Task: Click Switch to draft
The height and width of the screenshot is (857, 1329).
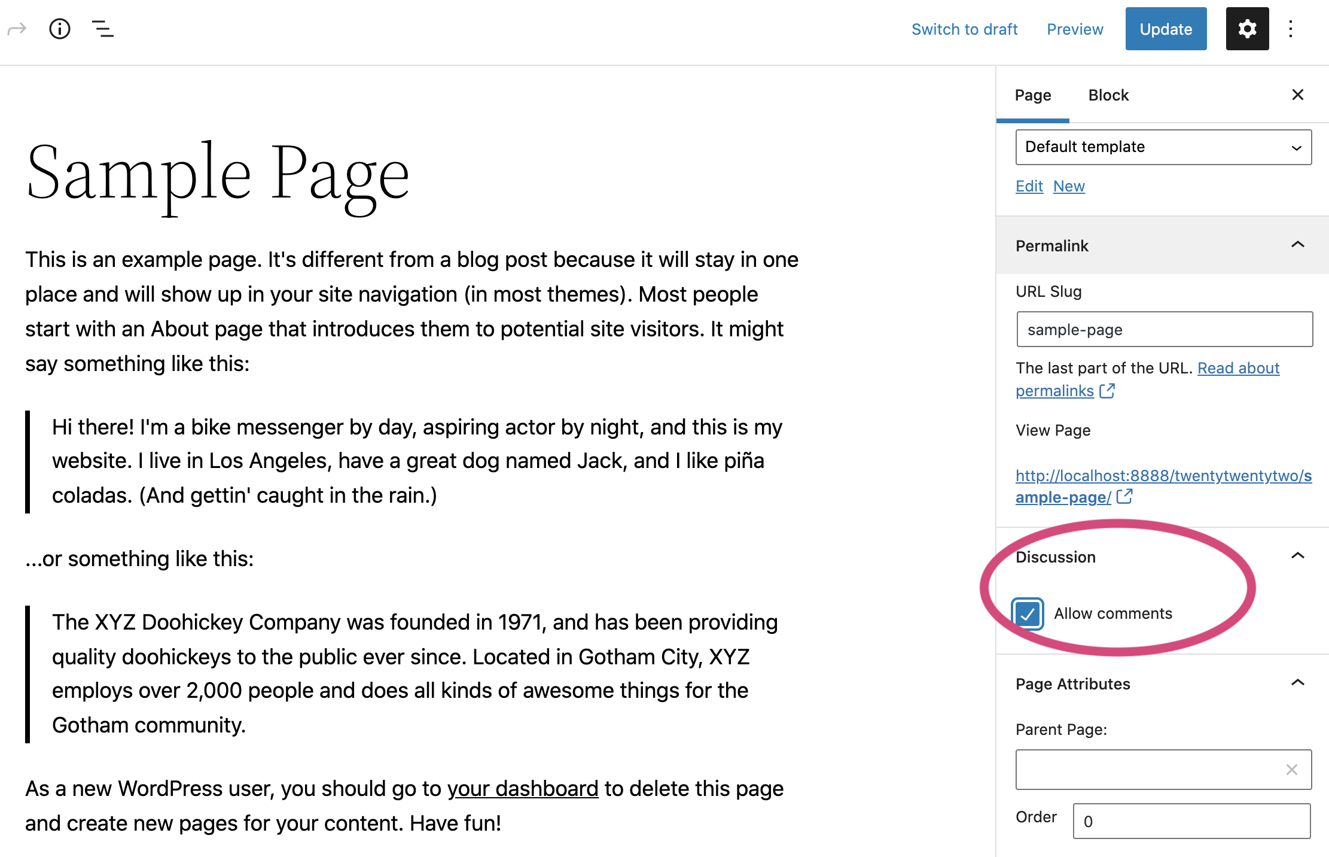Action: tap(965, 29)
